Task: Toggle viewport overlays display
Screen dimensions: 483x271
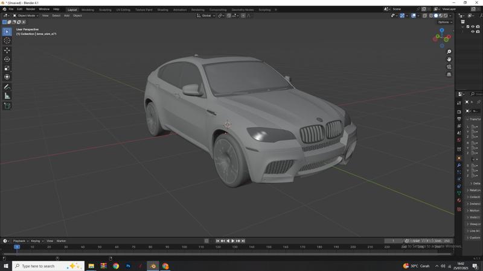Action: (x=414, y=16)
